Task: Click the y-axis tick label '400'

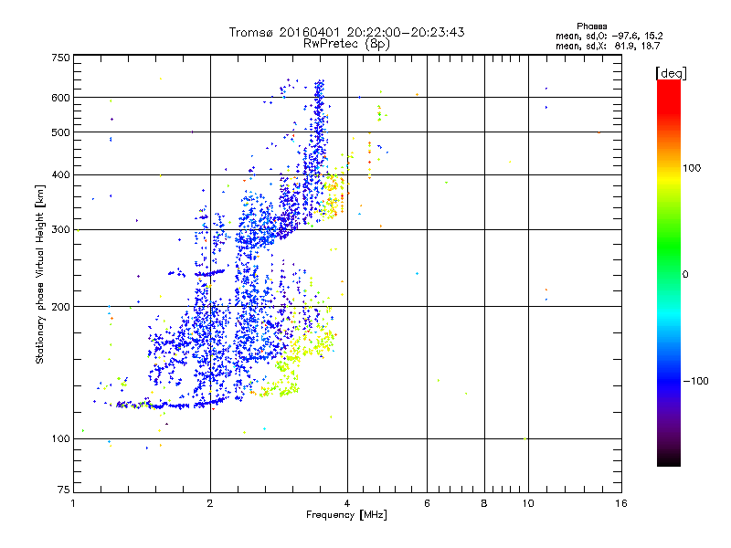Action: coord(60,175)
